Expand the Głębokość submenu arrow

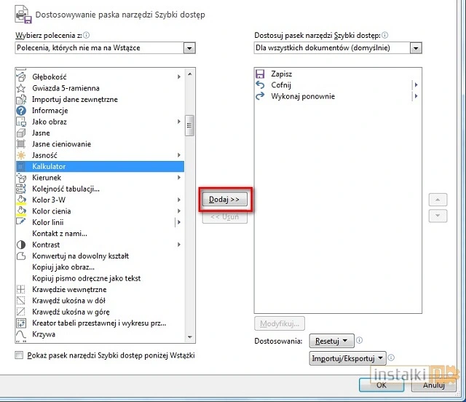pos(179,77)
